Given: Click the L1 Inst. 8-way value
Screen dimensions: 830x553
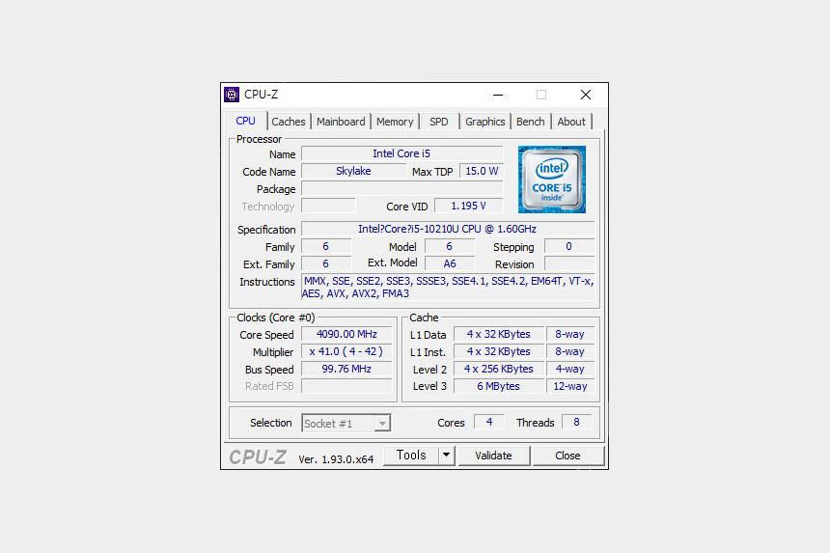Looking at the screenshot, I should pyautogui.click(x=570, y=351).
